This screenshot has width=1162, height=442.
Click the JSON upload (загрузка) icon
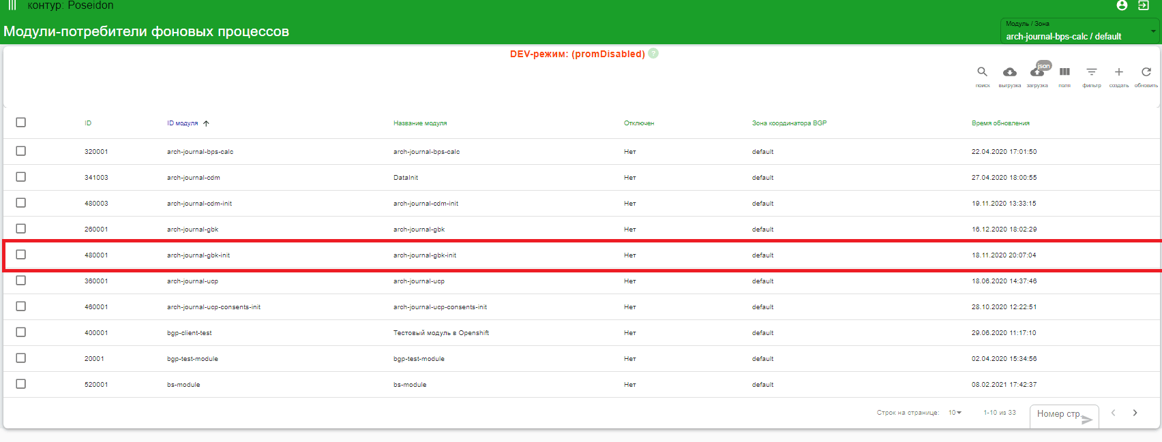pos(1037,72)
